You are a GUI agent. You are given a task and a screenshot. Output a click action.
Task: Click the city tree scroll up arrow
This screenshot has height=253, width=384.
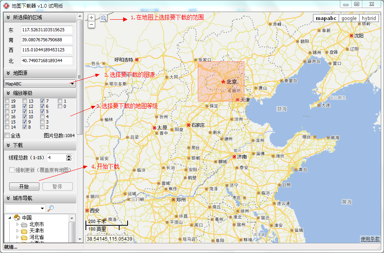click(72, 218)
